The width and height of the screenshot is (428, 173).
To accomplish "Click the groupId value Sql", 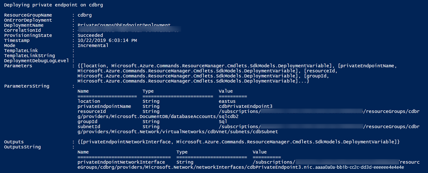I will tap(223, 121).
